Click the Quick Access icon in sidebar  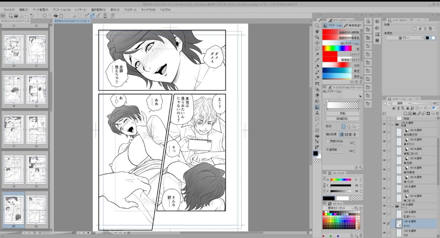tap(368, 21)
